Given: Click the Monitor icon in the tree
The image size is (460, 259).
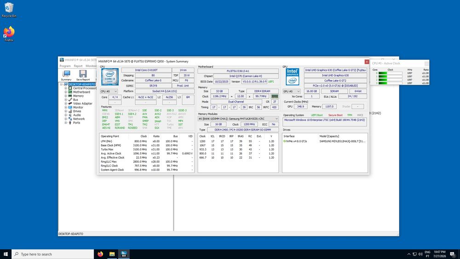Looking at the screenshot, I should (x=70, y=107).
